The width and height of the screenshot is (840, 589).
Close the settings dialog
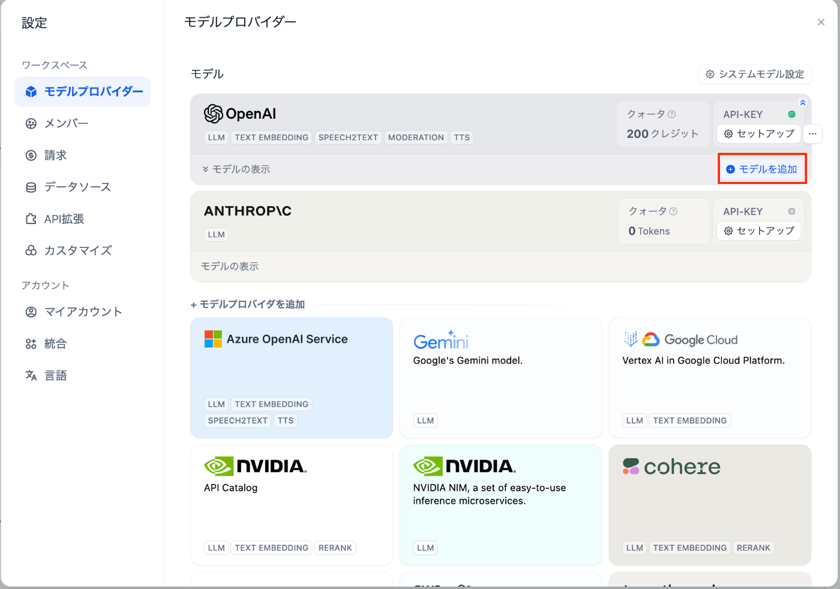pyautogui.click(x=821, y=22)
